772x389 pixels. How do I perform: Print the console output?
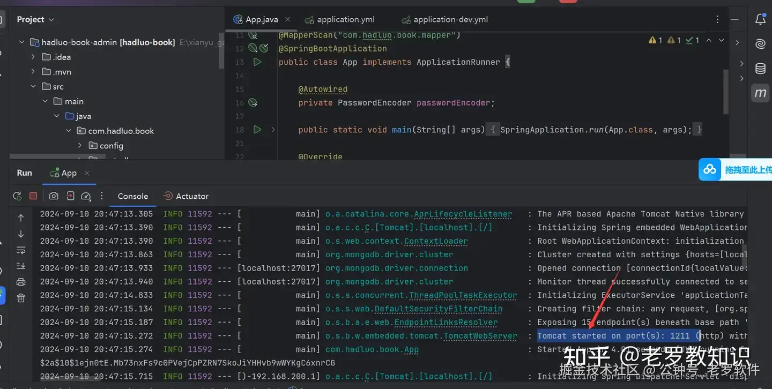pos(21,282)
